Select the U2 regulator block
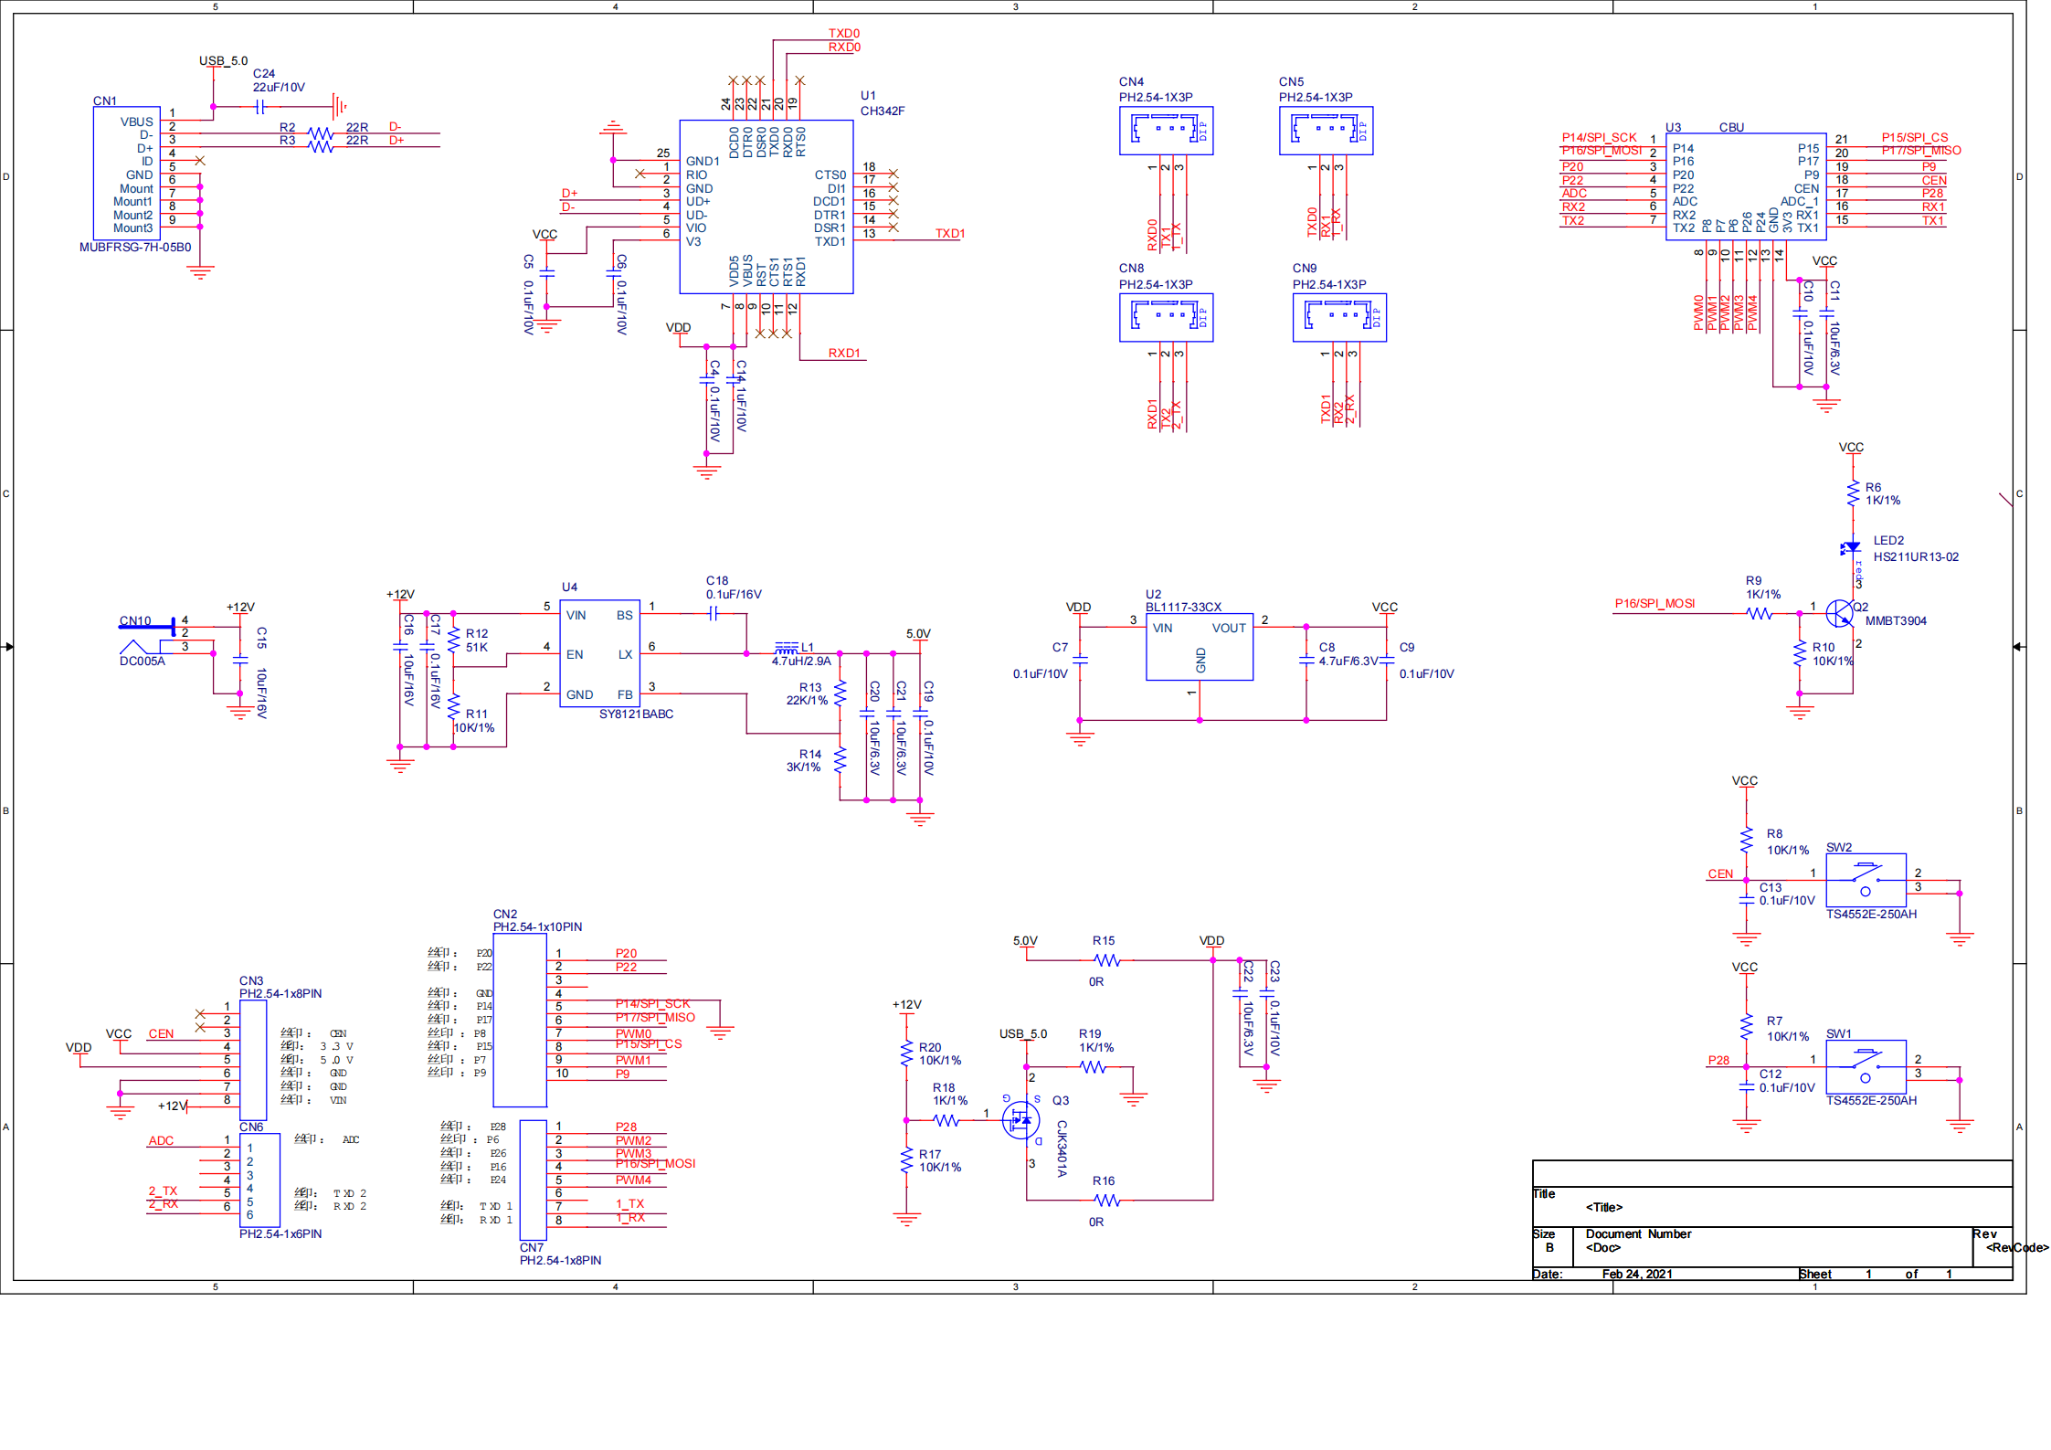Screen dimensions: 2051x1450 (1200, 647)
